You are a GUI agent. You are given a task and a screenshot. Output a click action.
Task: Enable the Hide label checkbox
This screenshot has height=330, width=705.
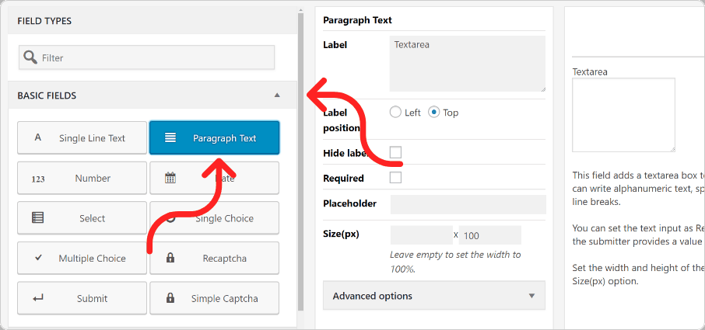(395, 152)
